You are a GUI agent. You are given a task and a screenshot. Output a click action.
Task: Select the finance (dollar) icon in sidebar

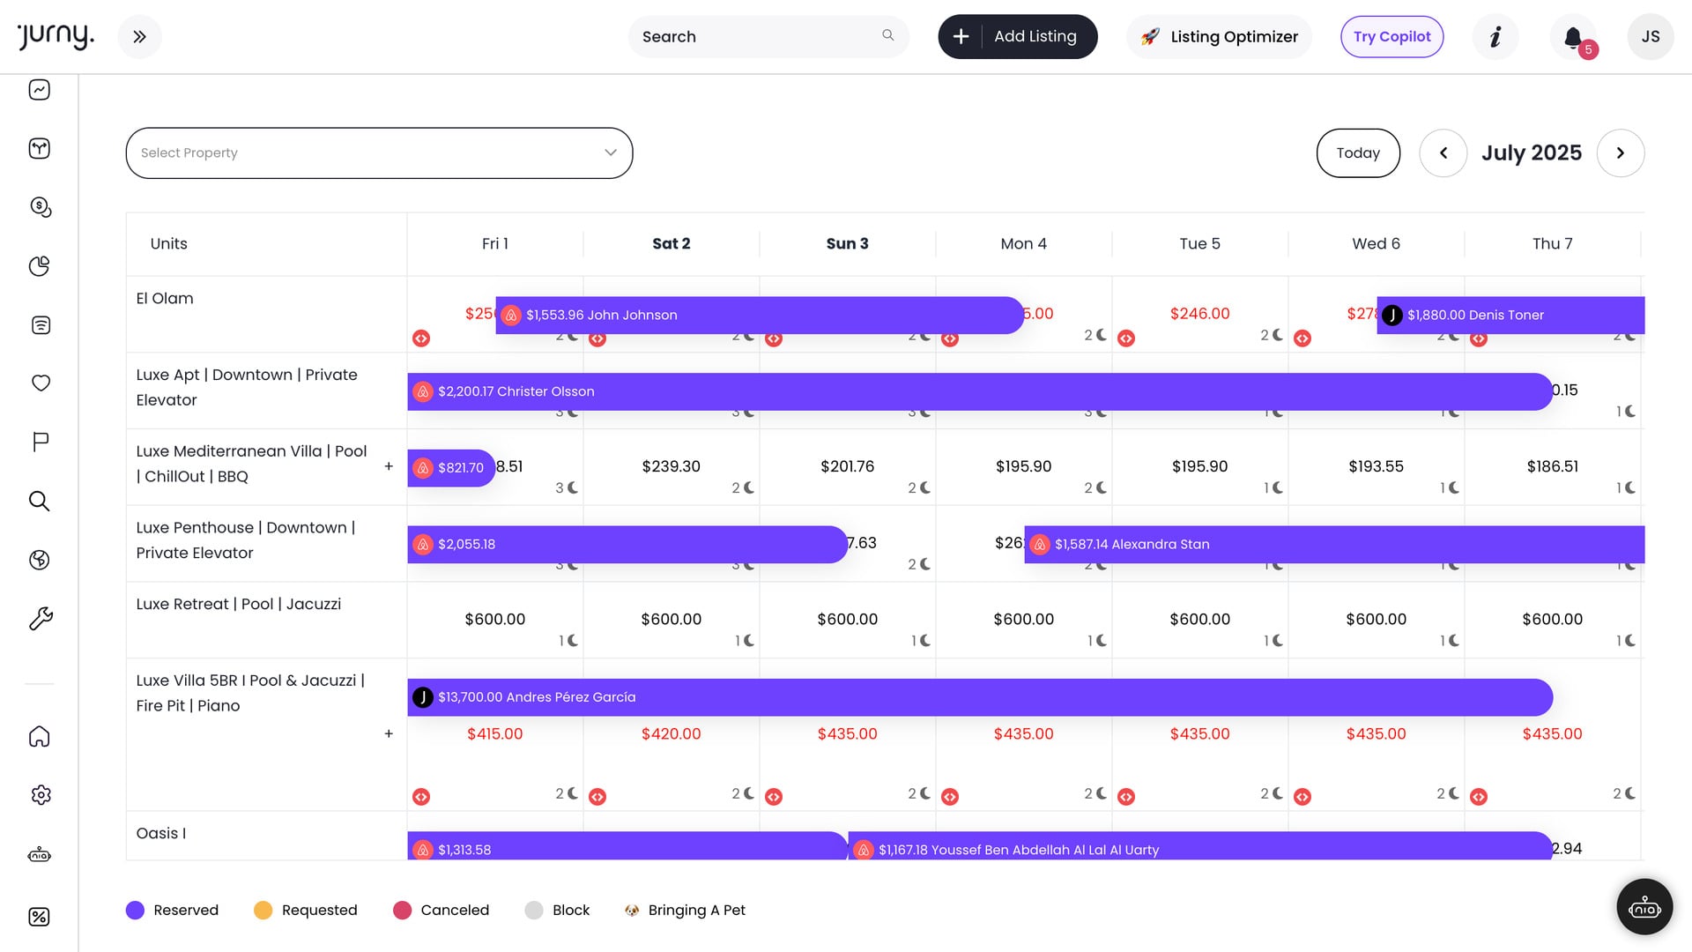39,207
